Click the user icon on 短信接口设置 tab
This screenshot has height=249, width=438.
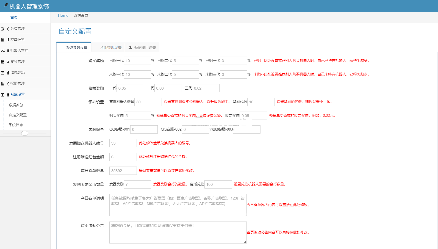point(130,47)
